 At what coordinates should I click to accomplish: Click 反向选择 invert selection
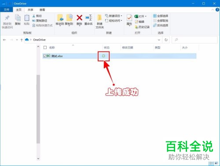161,26
